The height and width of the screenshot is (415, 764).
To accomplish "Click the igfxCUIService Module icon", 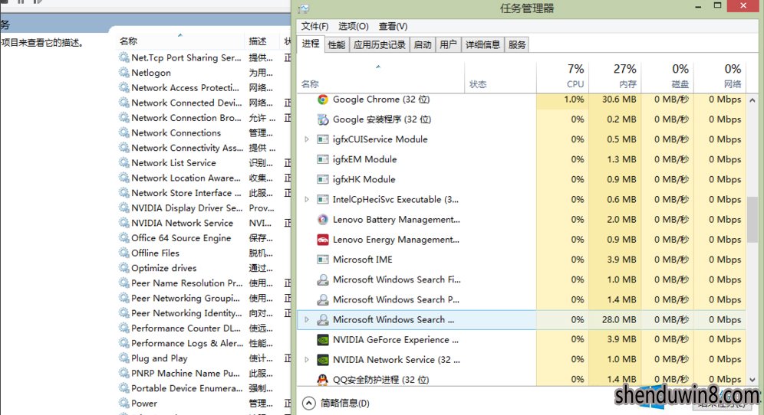I will tap(323, 139).
